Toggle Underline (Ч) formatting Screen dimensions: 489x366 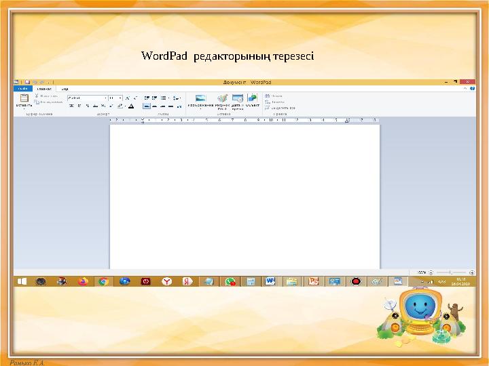click(88, 106)
